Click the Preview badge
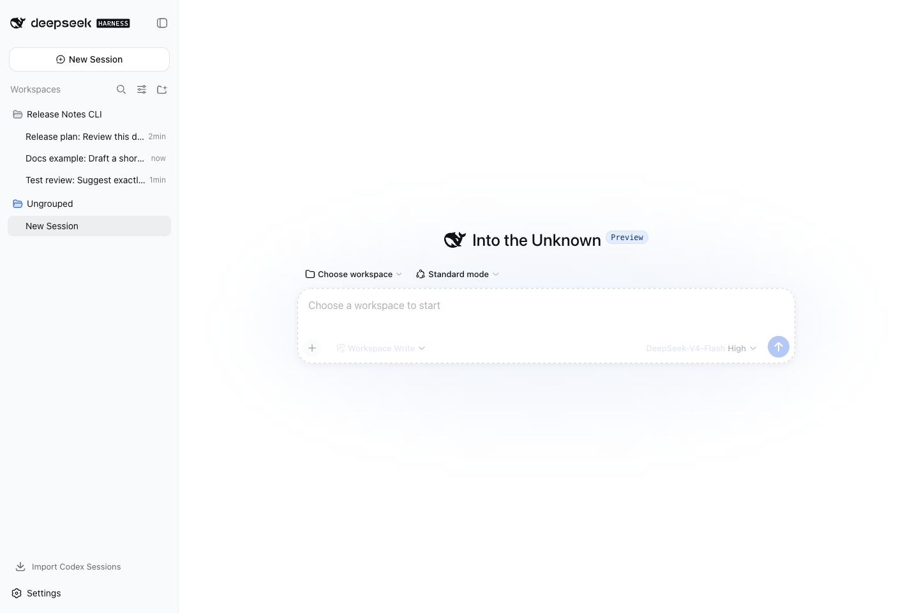This screenshot has width=919, height=613. click(x=627, y=238)
